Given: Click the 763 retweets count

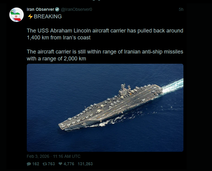Looking at the screenshot, I should point(51,164).
